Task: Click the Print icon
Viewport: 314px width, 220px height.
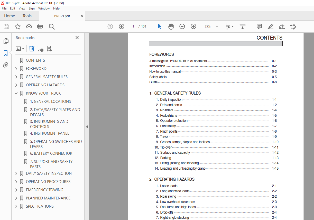Action: (x=40, y=26)
